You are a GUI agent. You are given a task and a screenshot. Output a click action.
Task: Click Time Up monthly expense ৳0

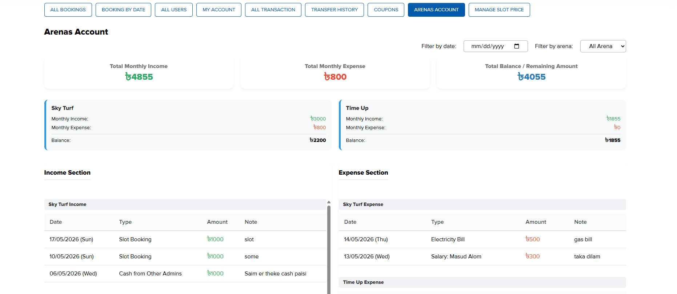click(617, 127)
